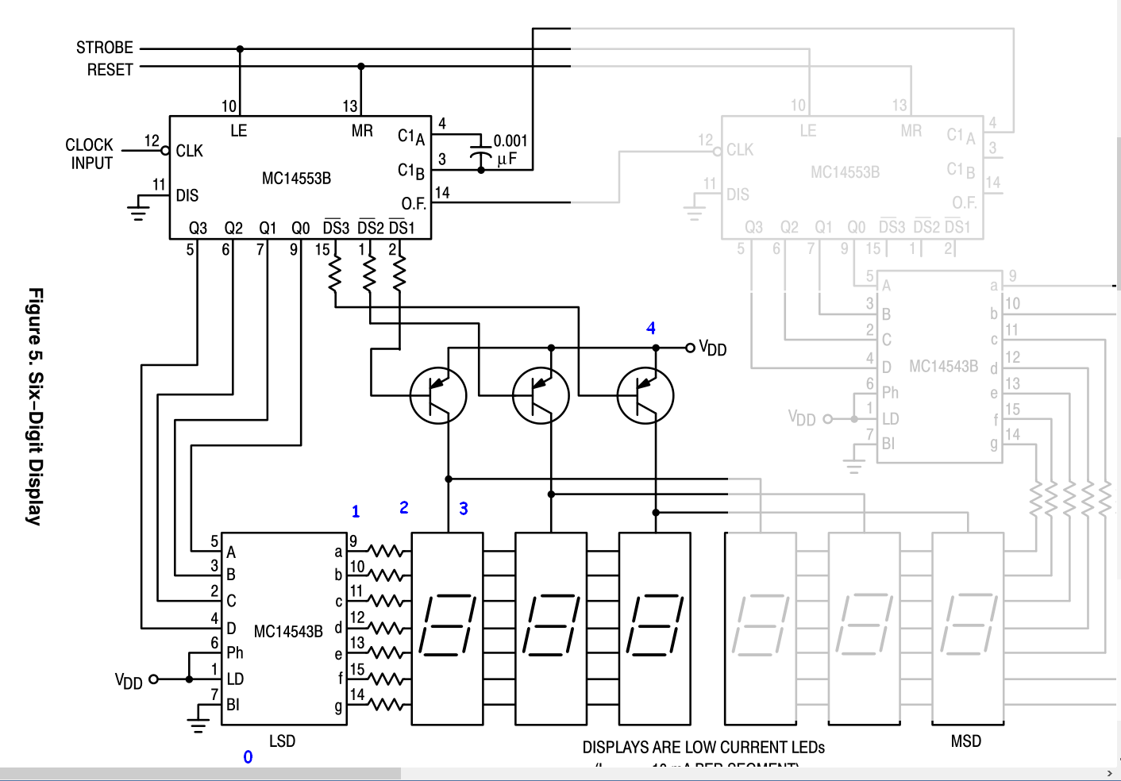Click the CLOCK INPUT label
The image size is (1121, 781).
tap(90, 154)
